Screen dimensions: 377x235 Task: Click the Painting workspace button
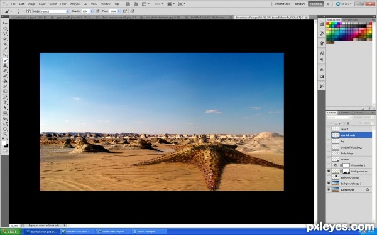(315, 4)
